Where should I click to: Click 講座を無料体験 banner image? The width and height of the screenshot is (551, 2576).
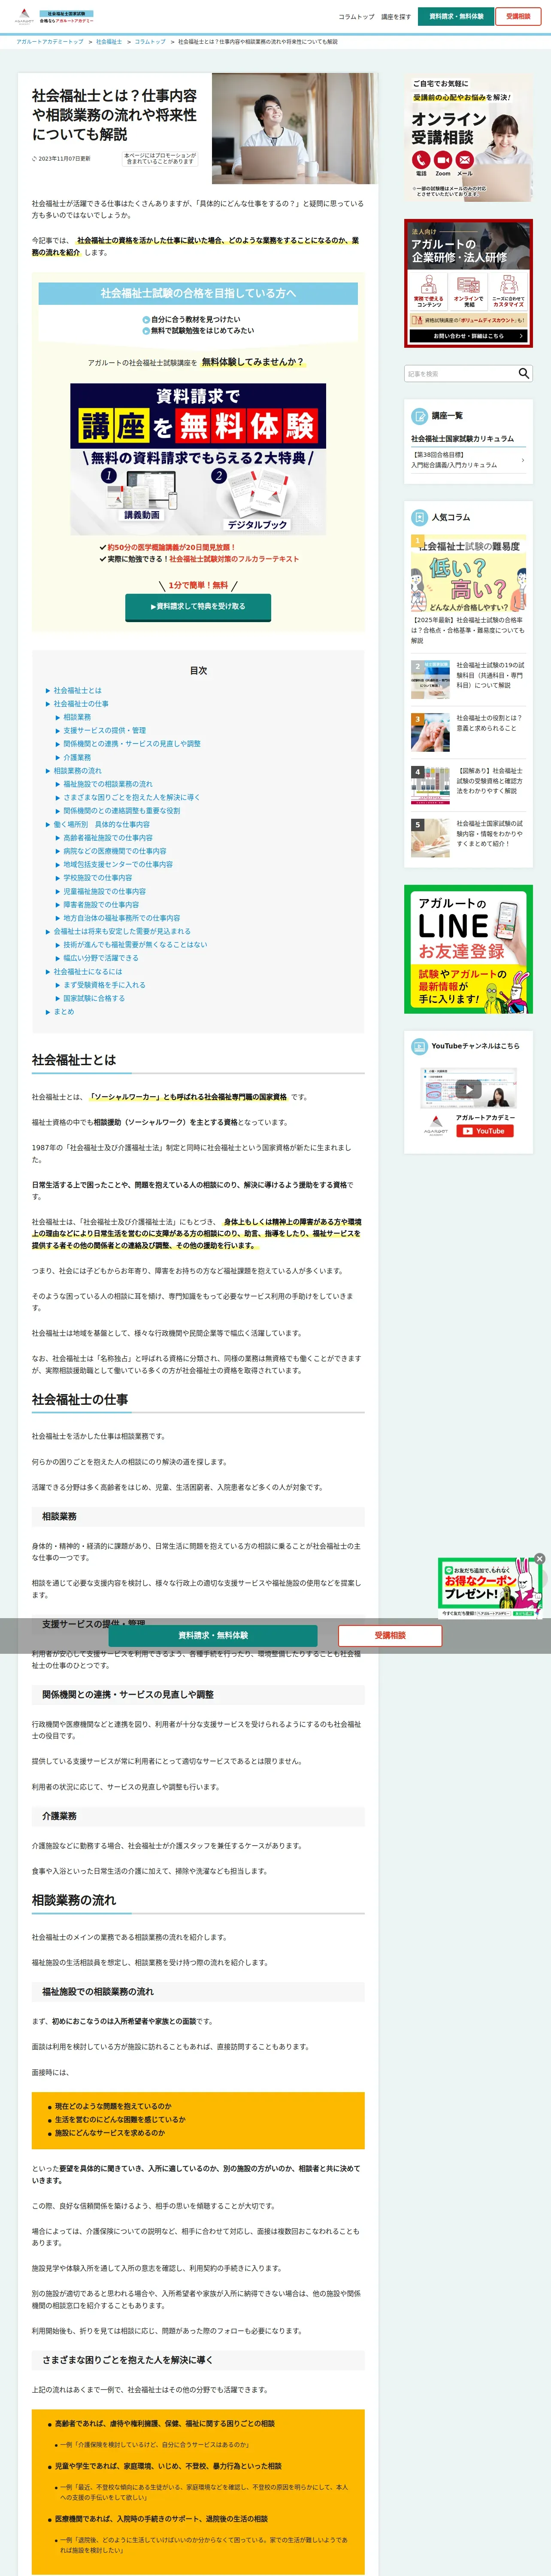(x=198, y=459)
